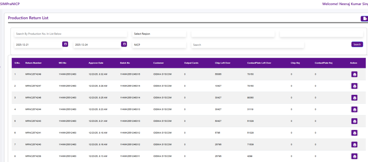Click the purple Search button

click(x=357, y=45)
